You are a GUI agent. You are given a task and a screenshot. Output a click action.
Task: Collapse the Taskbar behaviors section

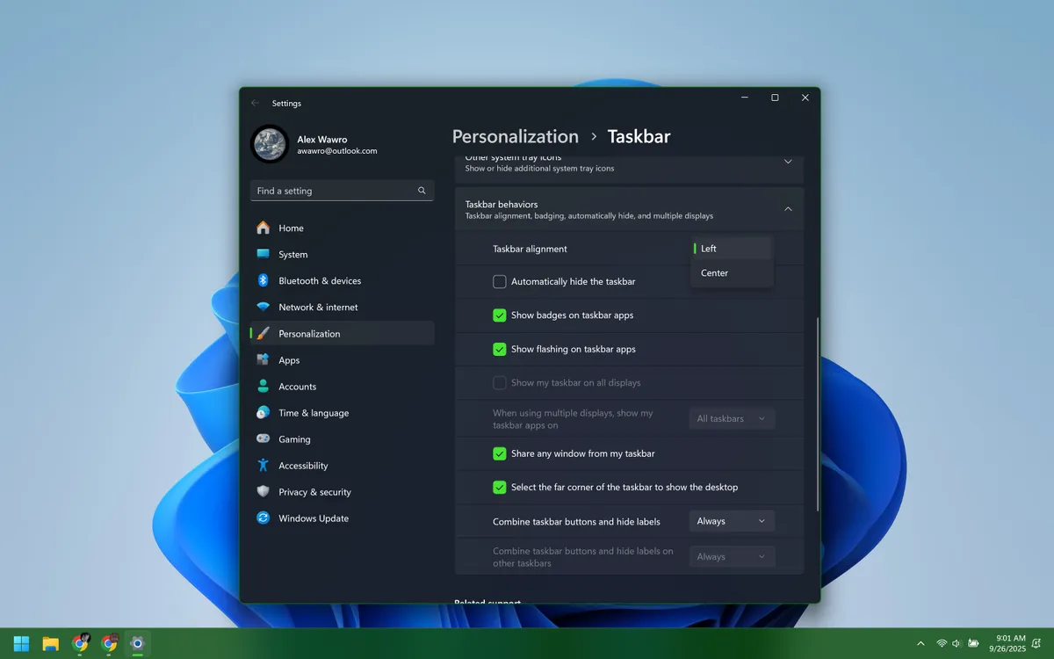click(x=788, y=209)
